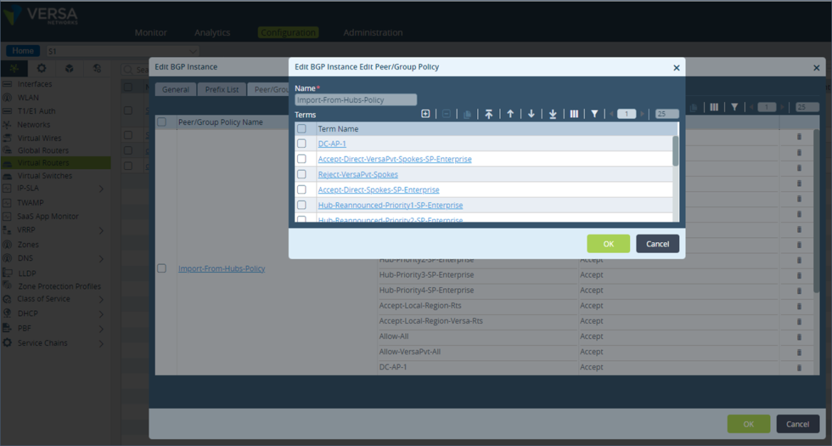The height and width of the screenshot is (446, 832).
Task: Check the checkbox beside Reject-VersaPvt-Spokes
Action: tap(303, 174)
